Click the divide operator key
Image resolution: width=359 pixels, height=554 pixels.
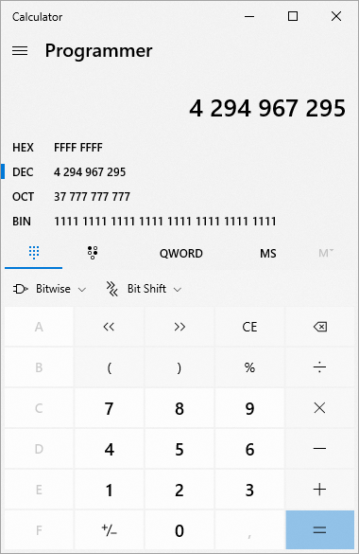[x=320, y=367]
